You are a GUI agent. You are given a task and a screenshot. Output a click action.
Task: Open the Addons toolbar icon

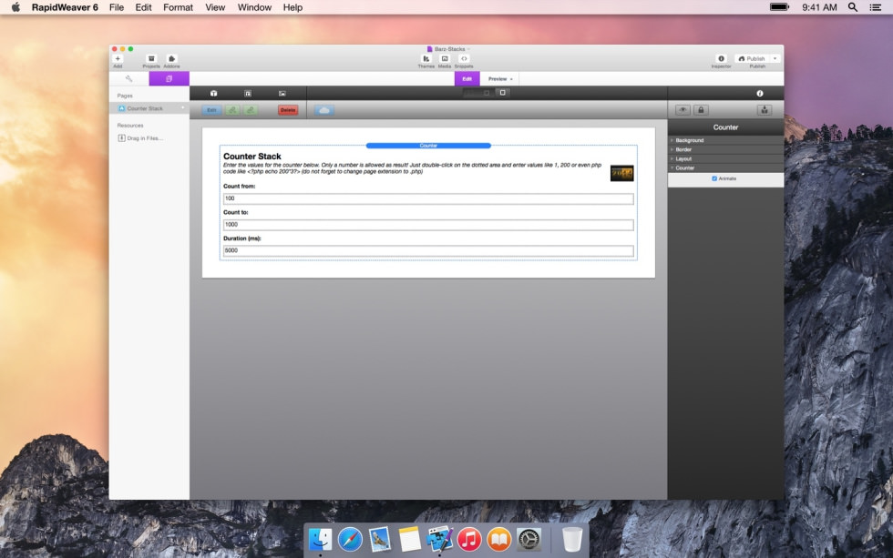[x=171, y=58]
